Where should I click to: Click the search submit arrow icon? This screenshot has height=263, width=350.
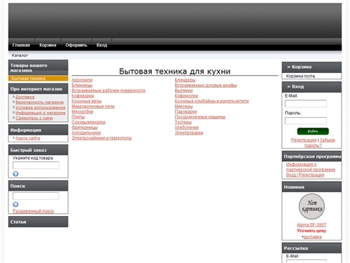point(15,204)
